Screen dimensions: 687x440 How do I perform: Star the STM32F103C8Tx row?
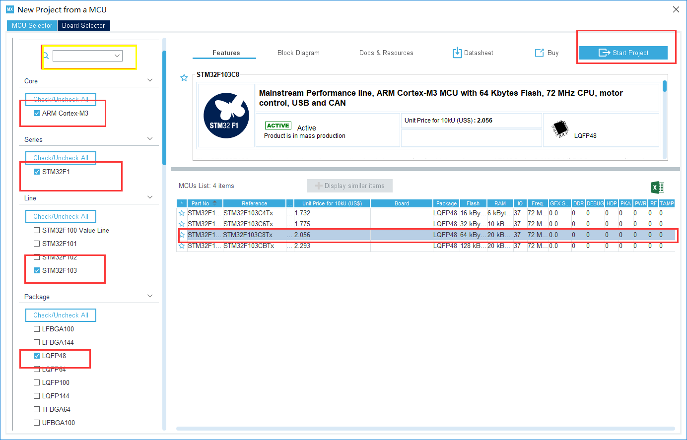182,235
